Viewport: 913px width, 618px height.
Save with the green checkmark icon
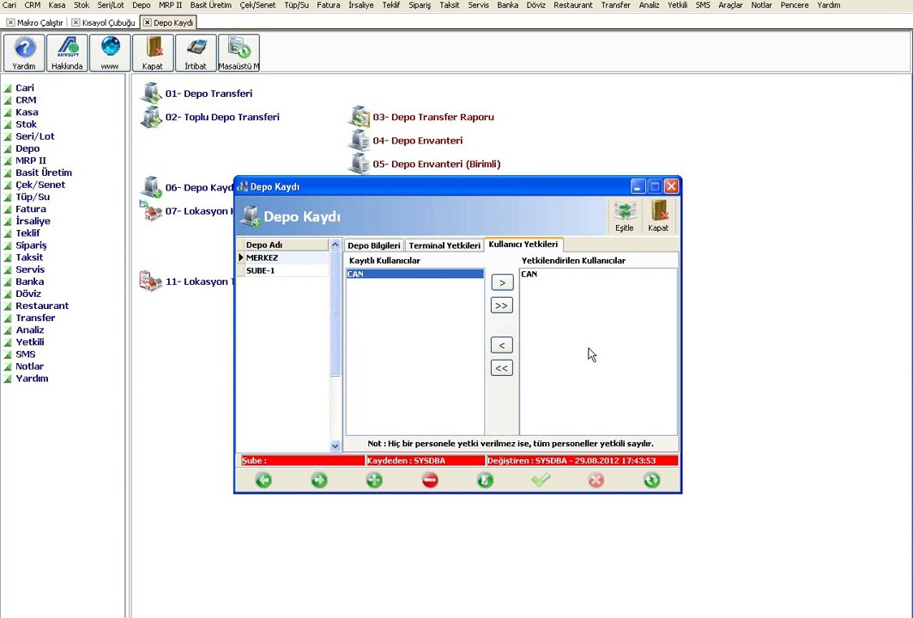pos(541,480)
